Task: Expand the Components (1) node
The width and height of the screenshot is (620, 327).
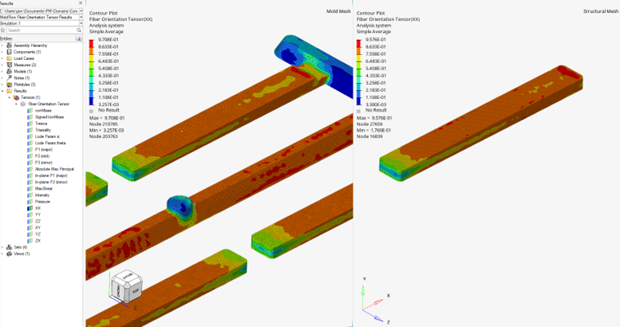Action: point(2,52)
